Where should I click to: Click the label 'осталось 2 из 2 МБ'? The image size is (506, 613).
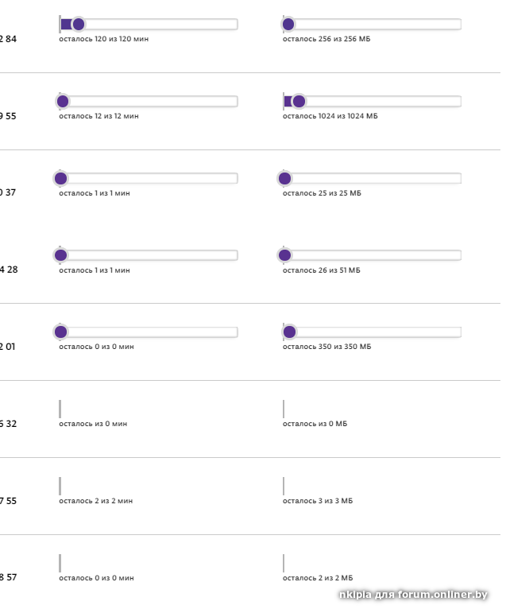pos(318,578)
